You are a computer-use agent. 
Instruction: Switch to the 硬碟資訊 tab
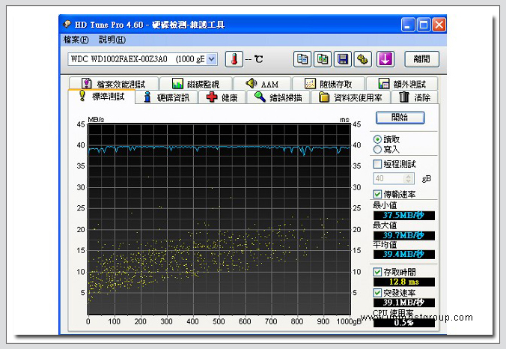[166, 97]
